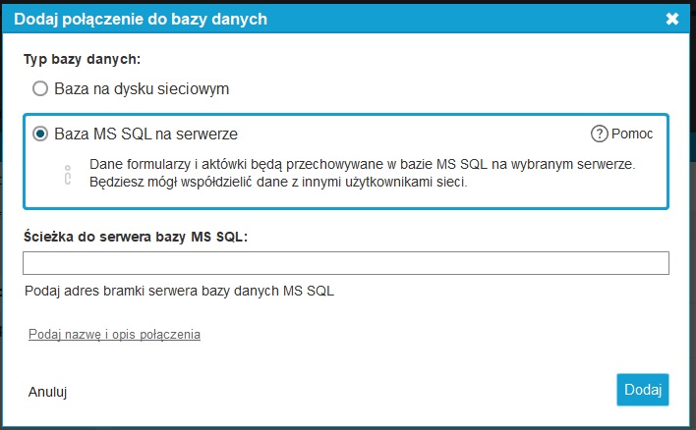Select the Baza MS SQL na serwerze radio button
Screen dimensions: 696x430
[x=40, y=134]
